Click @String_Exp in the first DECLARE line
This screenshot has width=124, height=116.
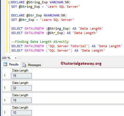coord(37,2)
